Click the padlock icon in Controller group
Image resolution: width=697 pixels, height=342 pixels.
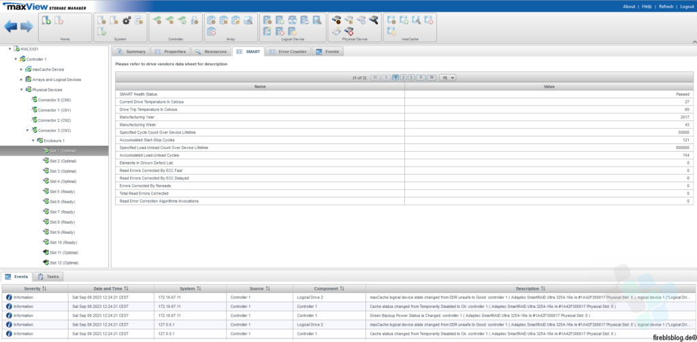pos(195,20)
